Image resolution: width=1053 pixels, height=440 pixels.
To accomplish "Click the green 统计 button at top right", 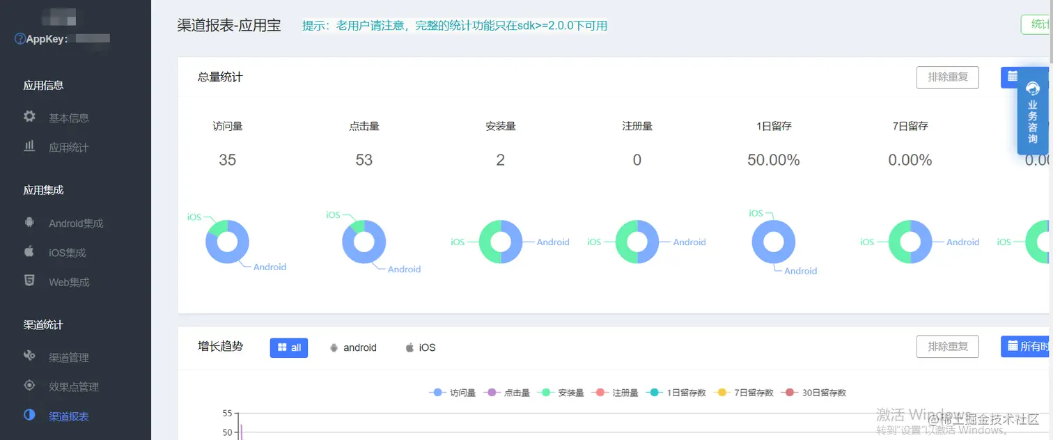I will [x=1037, y=24].
